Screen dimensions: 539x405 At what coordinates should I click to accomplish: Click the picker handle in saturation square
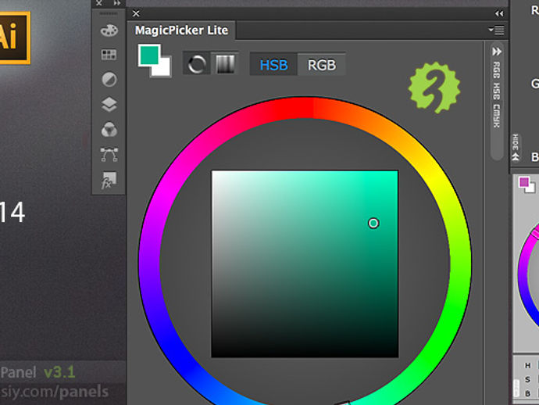click(x=373, y=223)
